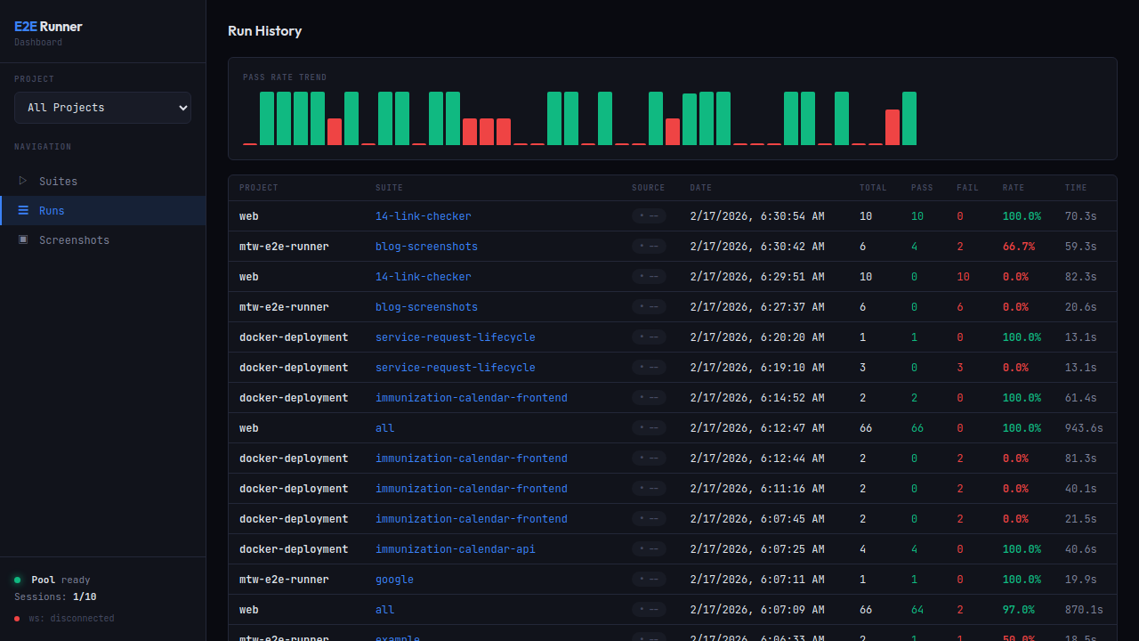Click the date 2/17/2026, 6:07:25 AM
Viewport: 1139px width, 641px height.
757,549
